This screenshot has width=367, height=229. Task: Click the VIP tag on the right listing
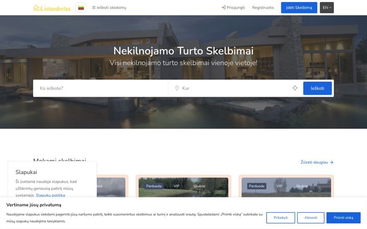(x=279, y=186)
